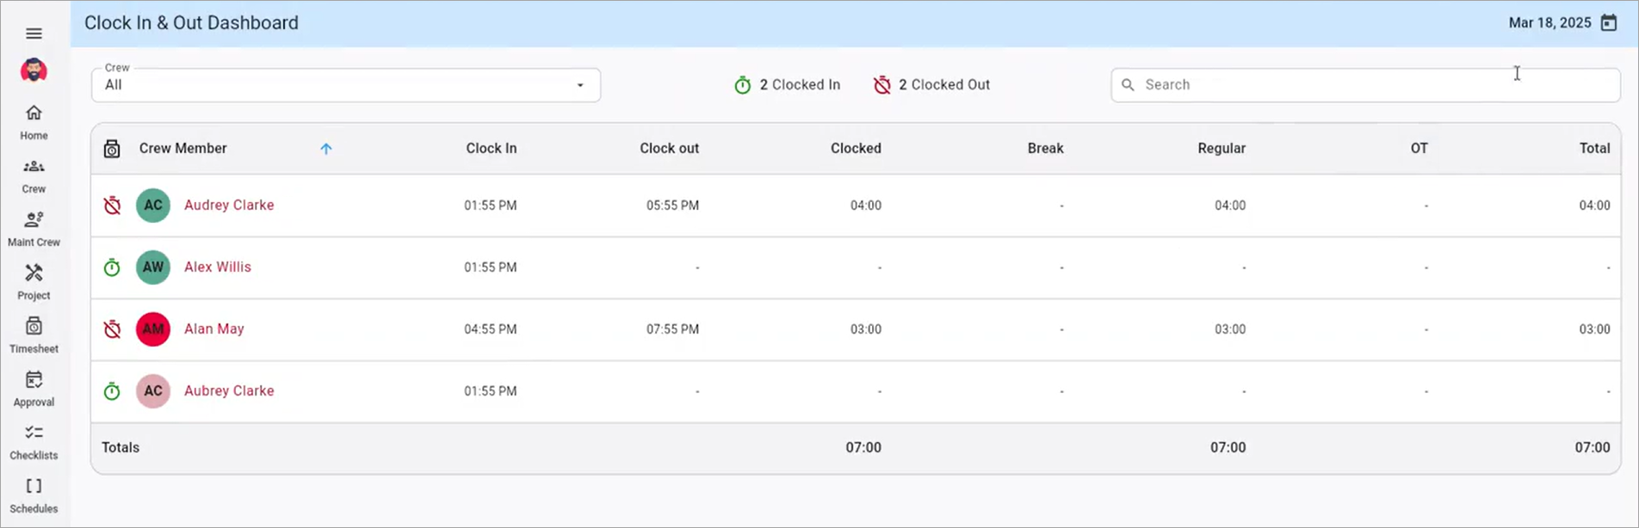This screenshot has height=528, width=1639.
Task: Go to Home in sidebar
Action: click(34, 122)
